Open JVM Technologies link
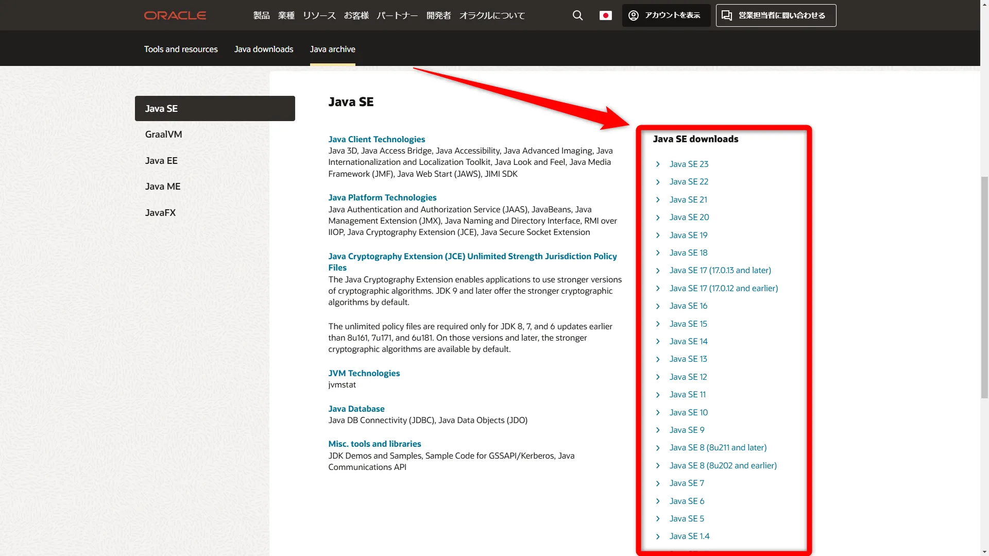This screenshot has width=989, height=556. [x=364, y=373]
